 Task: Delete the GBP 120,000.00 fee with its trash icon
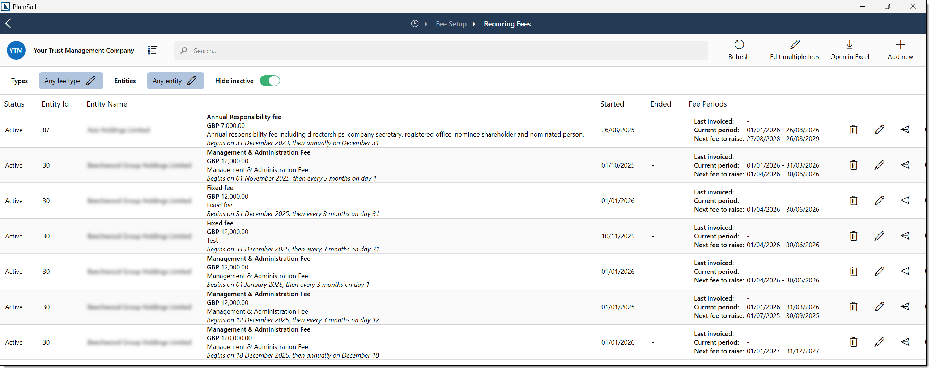tap(854, 342)
